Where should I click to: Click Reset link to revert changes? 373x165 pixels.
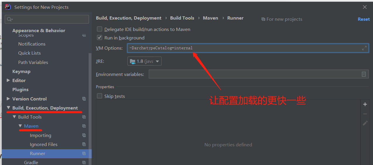[364, 19]
